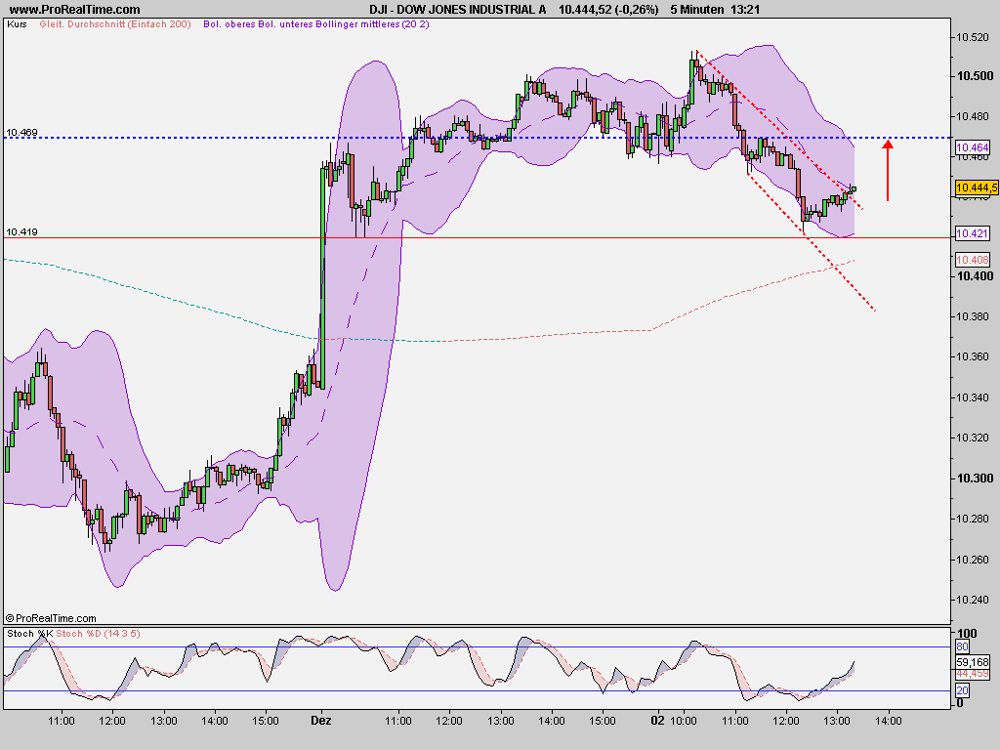Click the pink 10.408 price label

click(x=975, y=259)
